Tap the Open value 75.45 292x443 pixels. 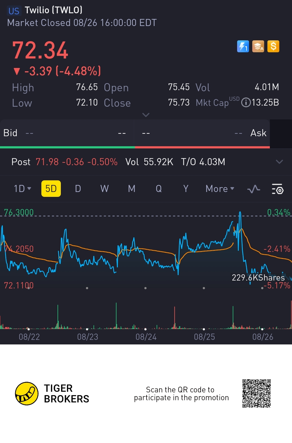pyautogui.click(x=179, y=87)
